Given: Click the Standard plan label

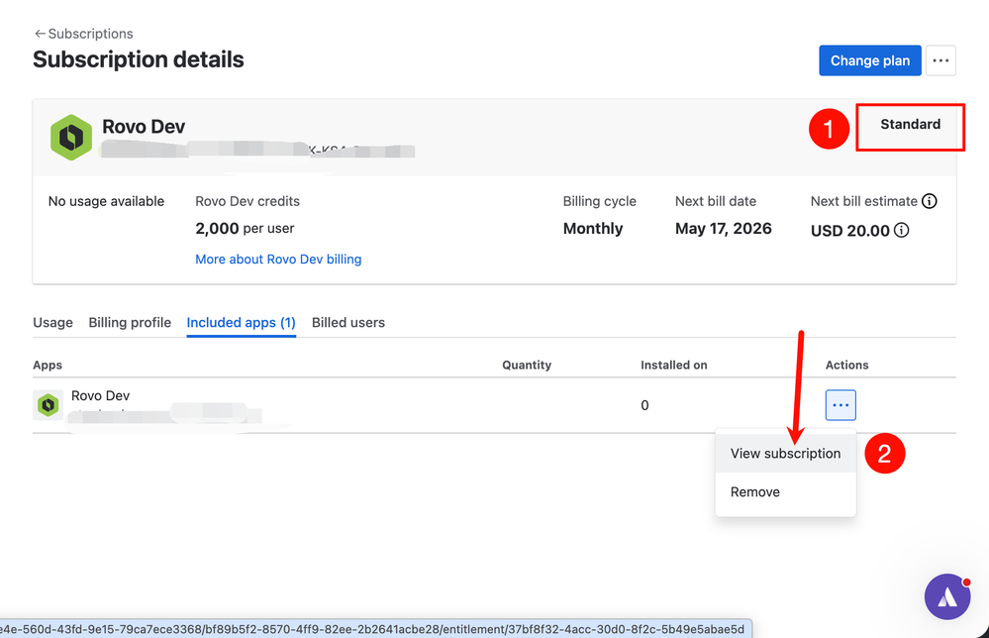Looking at the screenshot, I should pyautogui.click(x=910, y=124).
